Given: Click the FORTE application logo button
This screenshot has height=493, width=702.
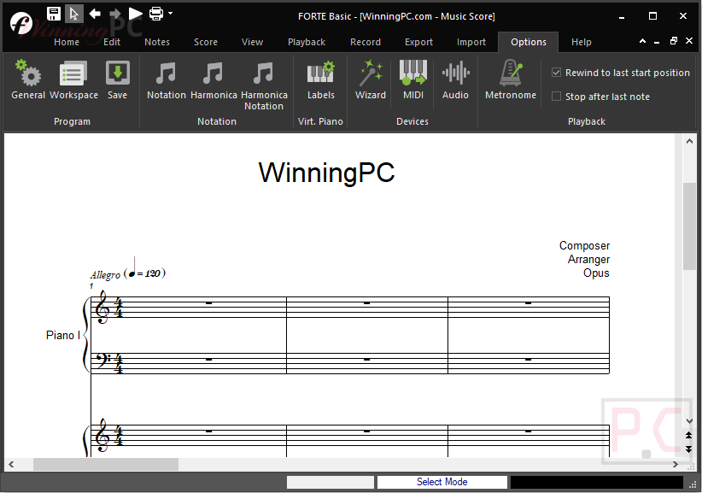Looking at the screenshot, I should click(x=21, y=23).
